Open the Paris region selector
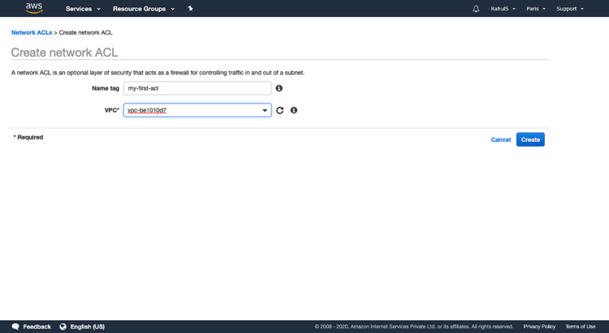Screen dimensions: 609x333 coord(535,9)
